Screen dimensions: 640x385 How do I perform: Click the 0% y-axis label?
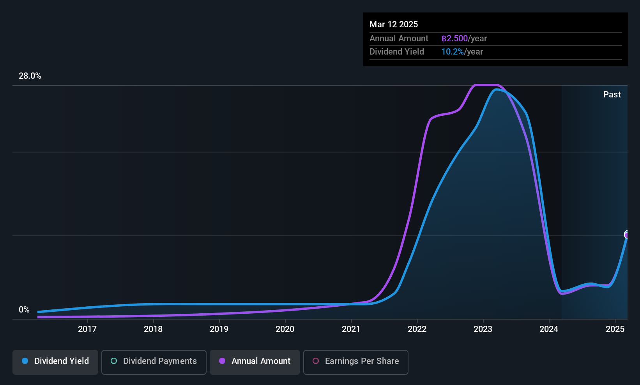coord(24,310)
